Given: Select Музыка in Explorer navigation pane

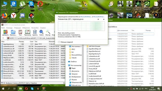Looking at the screenshot, I should pos(74,80).
